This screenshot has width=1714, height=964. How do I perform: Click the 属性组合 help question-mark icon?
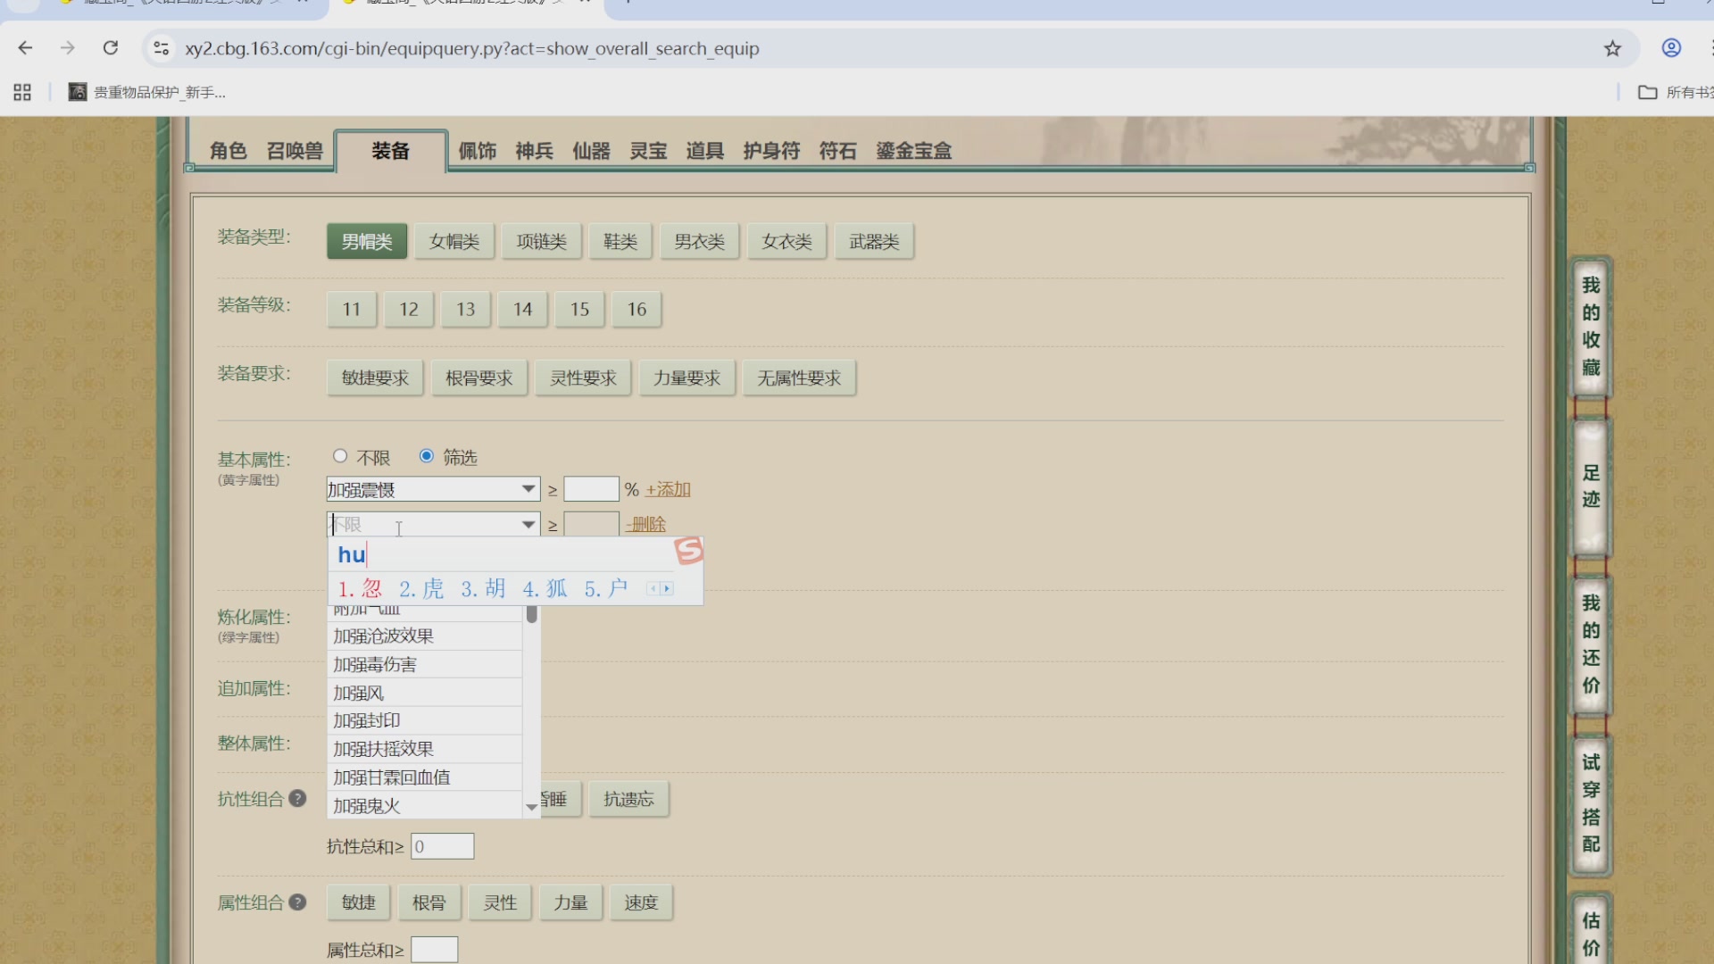click(298, 902)
